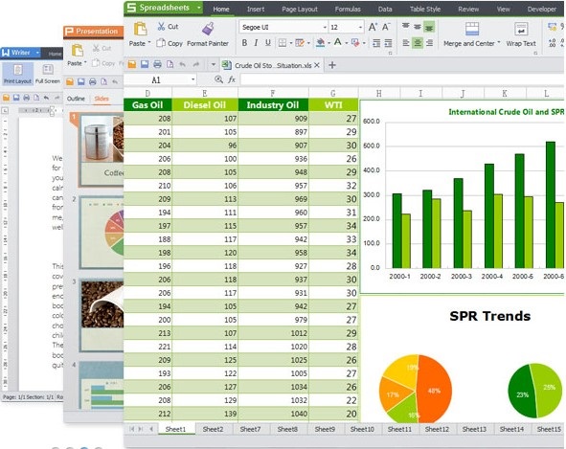Click the Open folder icon in Spreadsheets toolbar
Image resolution: width=566 pixels, height=449 pixels.
(x=132, y=64)
